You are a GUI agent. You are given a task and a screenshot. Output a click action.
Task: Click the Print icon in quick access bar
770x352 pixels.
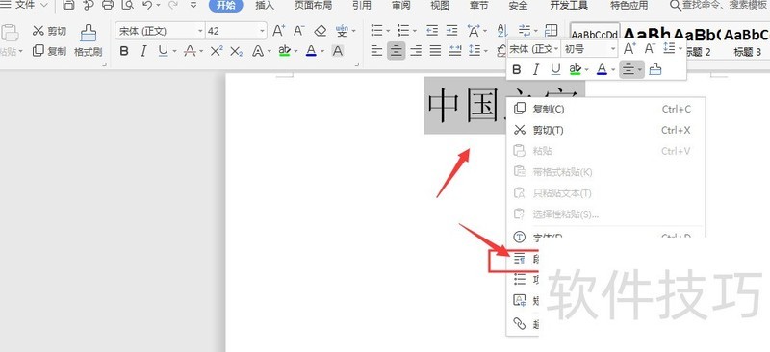(108, 6)
